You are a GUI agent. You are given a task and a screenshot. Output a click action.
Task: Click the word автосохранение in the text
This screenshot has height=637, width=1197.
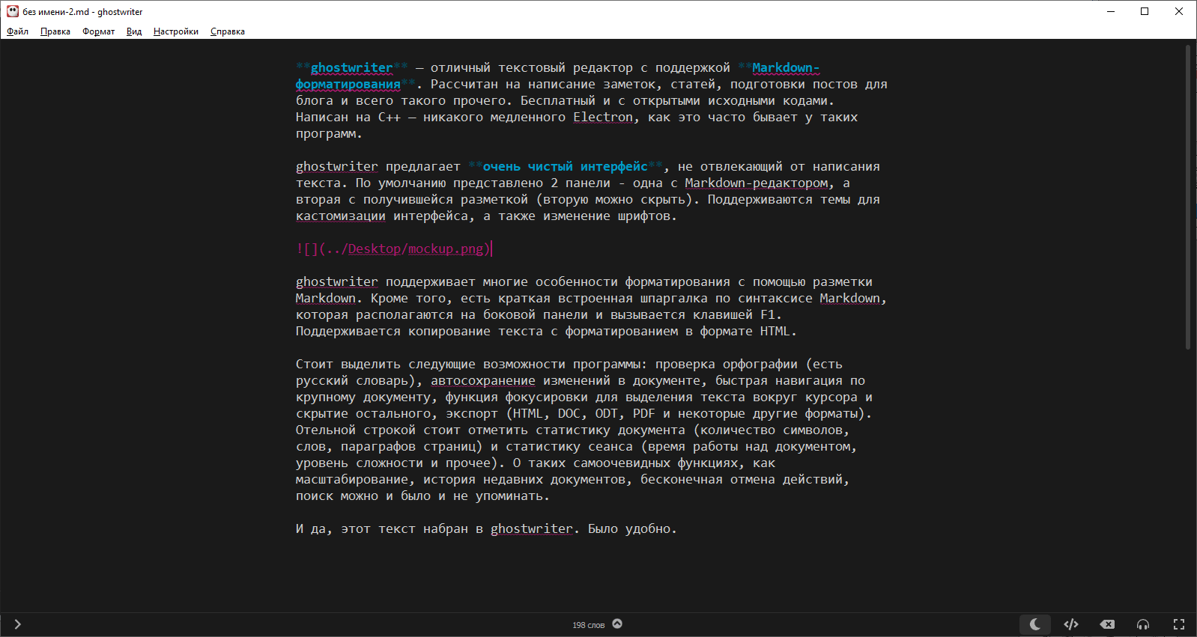click(483, 380)
